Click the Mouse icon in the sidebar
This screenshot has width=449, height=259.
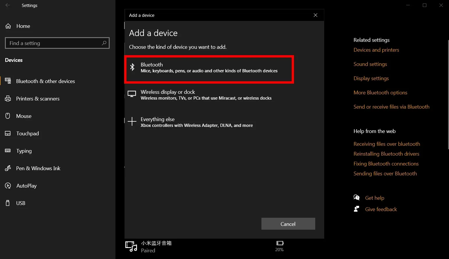[x=8, y=116]
